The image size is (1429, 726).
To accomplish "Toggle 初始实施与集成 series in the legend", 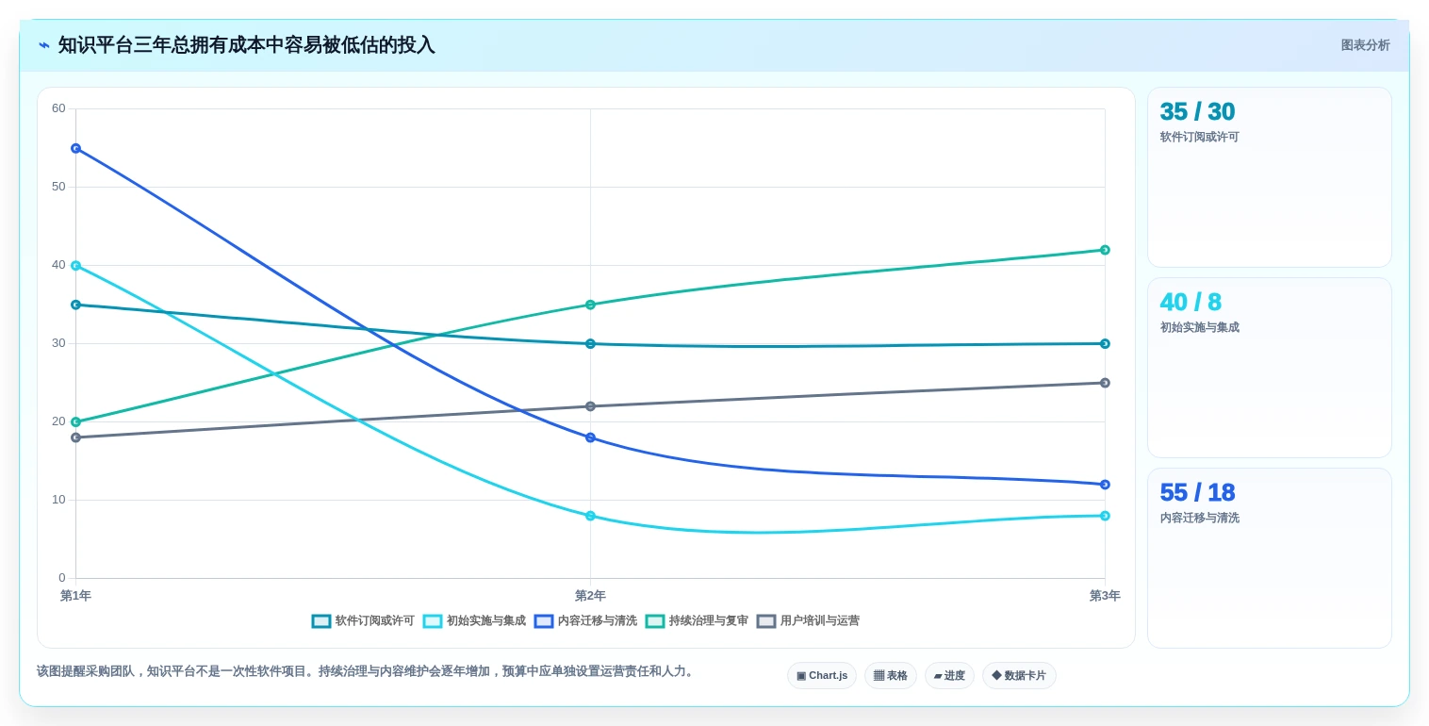I will (x=474, y=621).
